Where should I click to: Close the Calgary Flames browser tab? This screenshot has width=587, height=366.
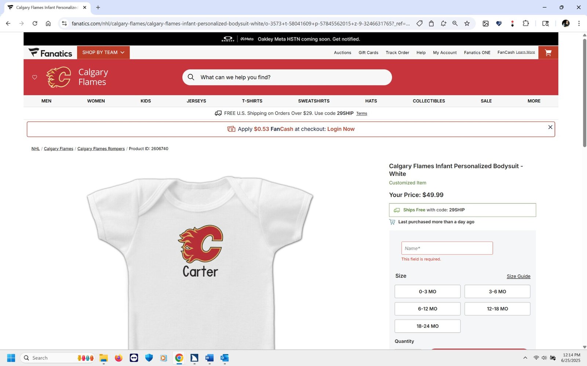(x=85, y=7)
